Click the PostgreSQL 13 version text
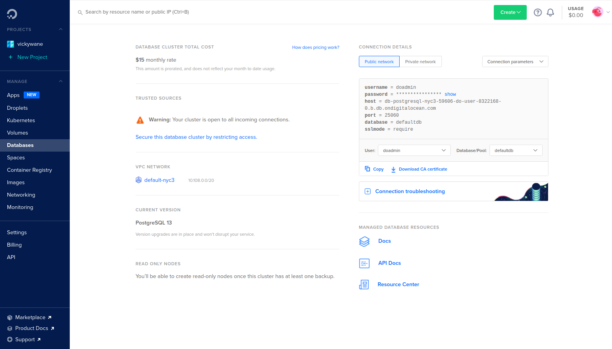This screenshot has height=349, width=612. (x=153, y=223)
